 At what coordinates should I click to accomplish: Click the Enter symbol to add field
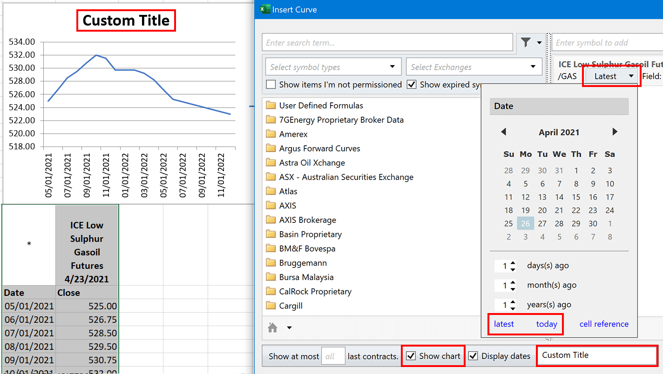point(607,43)
